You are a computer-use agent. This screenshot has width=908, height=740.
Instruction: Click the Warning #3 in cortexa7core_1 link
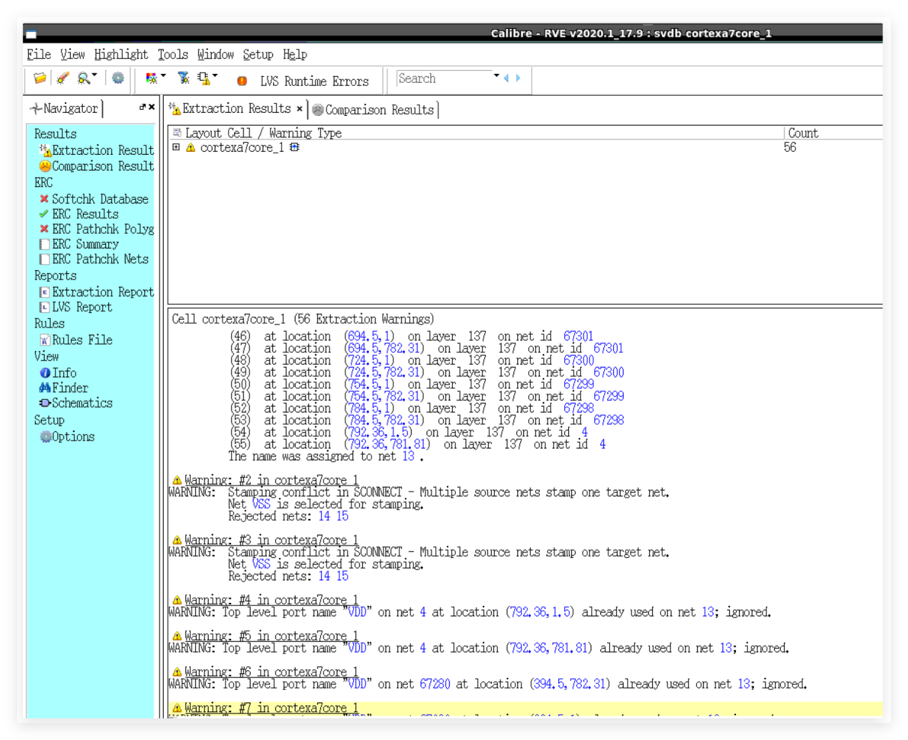(271, 540)
